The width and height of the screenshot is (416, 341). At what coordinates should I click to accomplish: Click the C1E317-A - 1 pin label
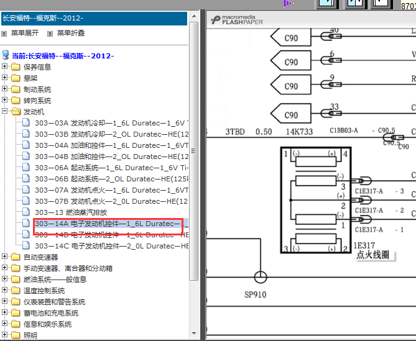[379, 230]
